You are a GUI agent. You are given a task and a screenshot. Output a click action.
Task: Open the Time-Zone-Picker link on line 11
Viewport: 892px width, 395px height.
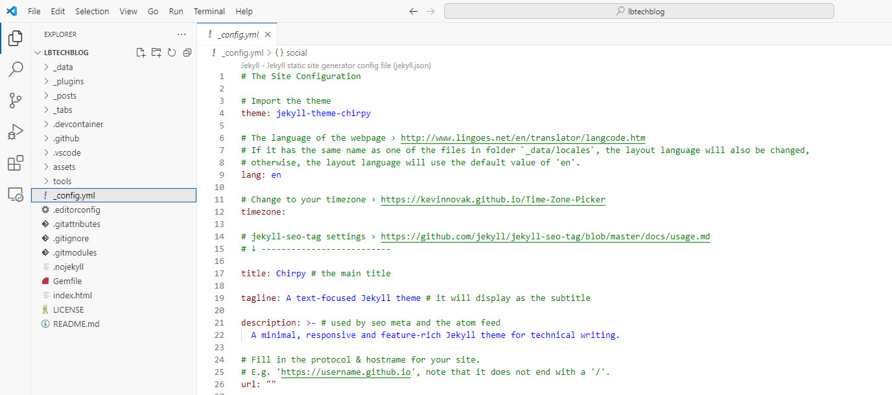coord(493,200)
